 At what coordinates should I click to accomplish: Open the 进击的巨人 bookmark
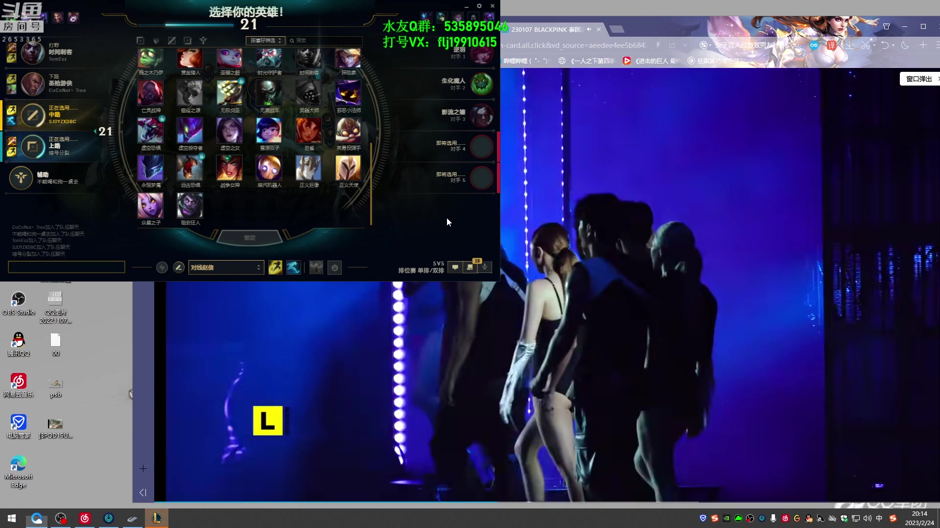coord(652,61)
